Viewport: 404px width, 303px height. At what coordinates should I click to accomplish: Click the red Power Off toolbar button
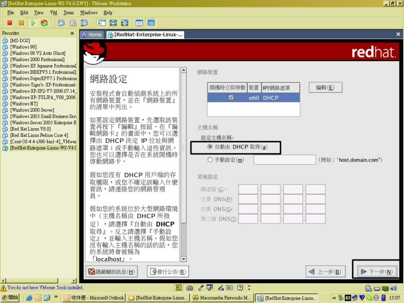pyautogui.click(x=10, y=23)
